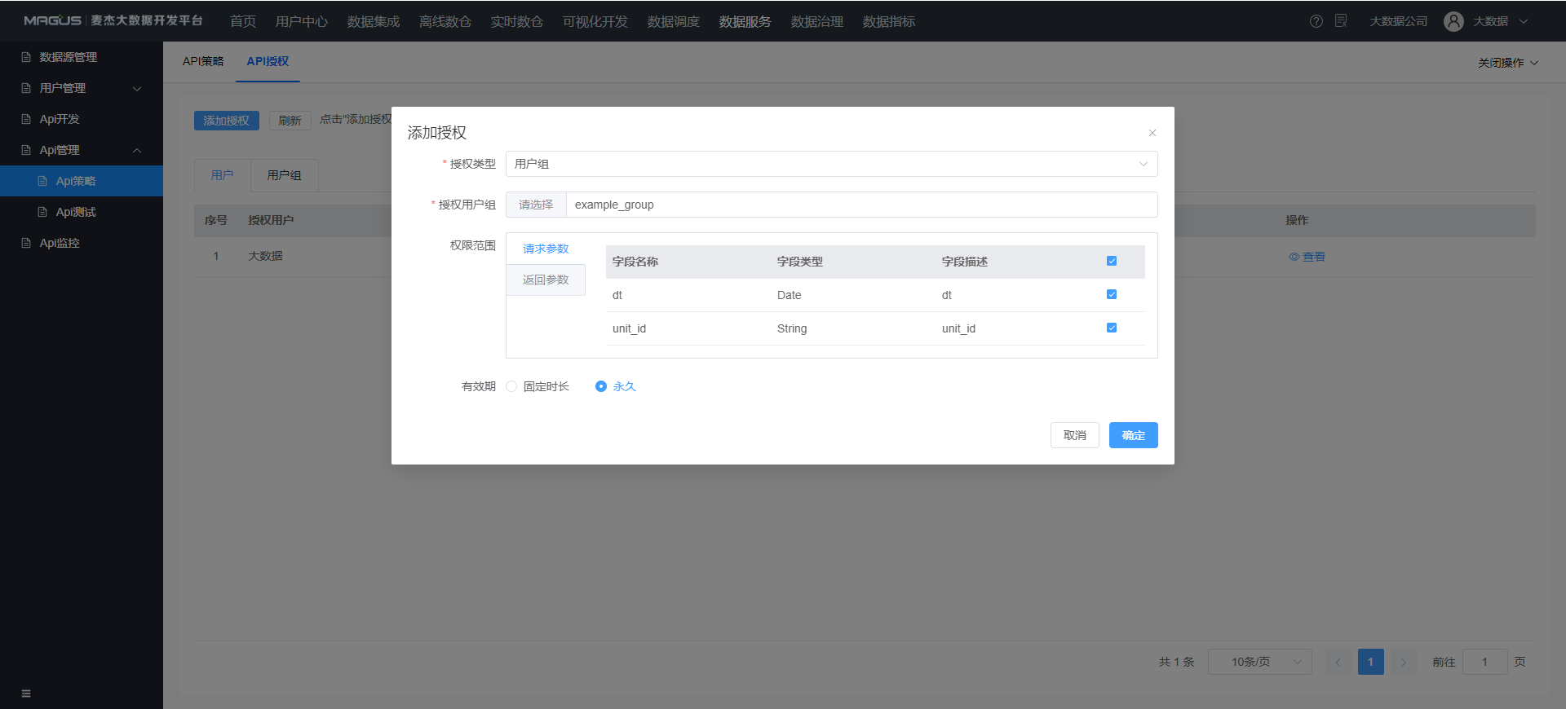Click the dt 字段名称 cell
1566x709 pixels.
pyautogui.click(x=617, y=295)
